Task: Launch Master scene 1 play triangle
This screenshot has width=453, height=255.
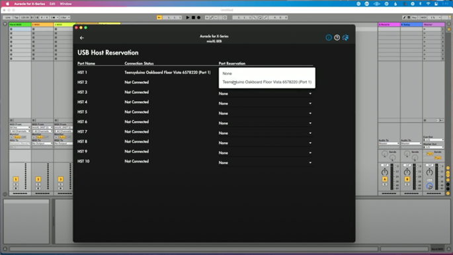Action: [425, 29]
